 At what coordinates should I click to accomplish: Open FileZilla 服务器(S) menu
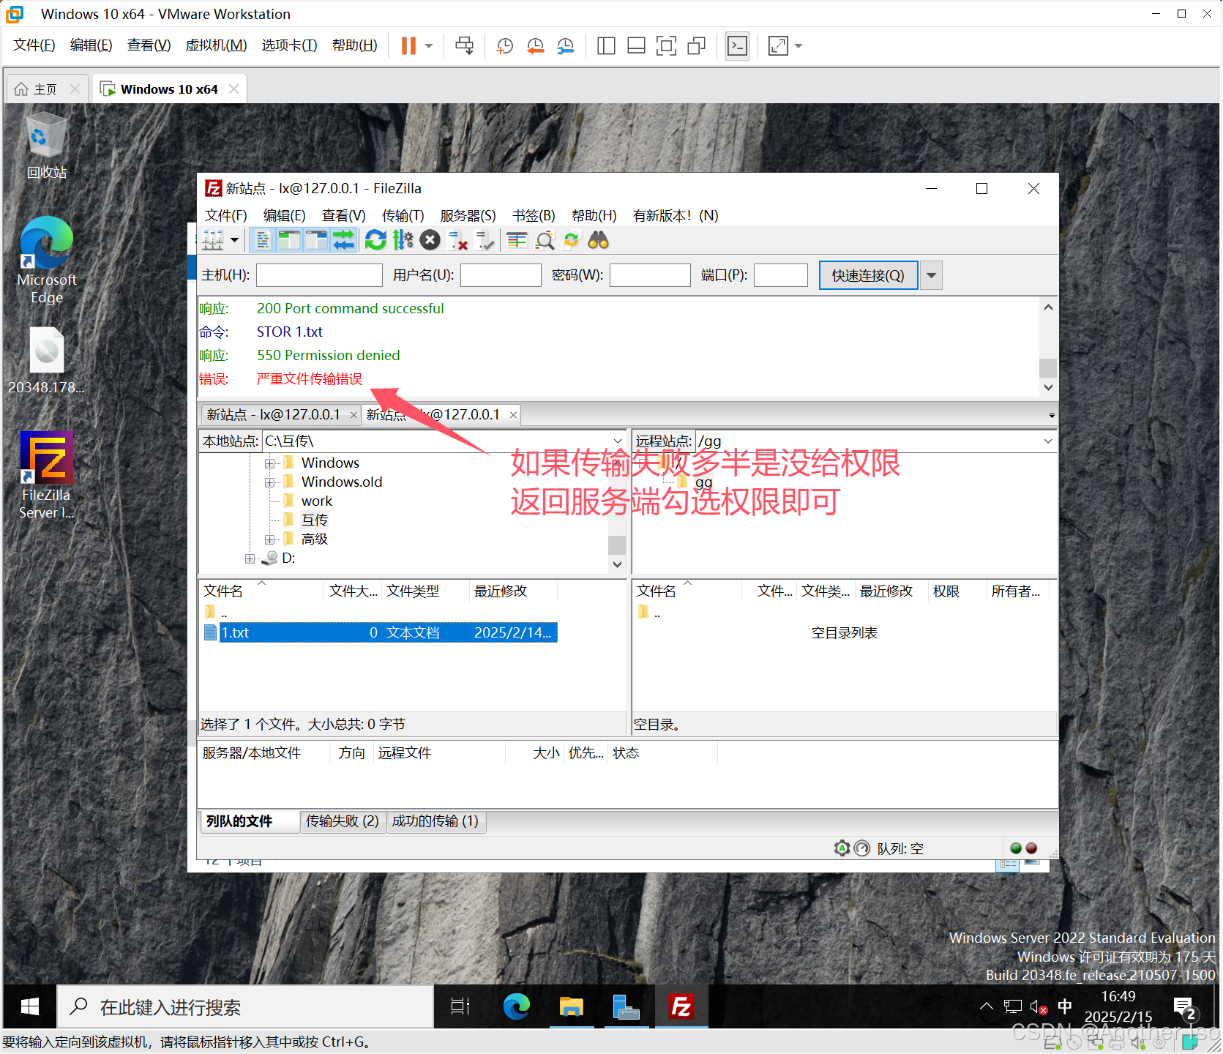[468, 215]
